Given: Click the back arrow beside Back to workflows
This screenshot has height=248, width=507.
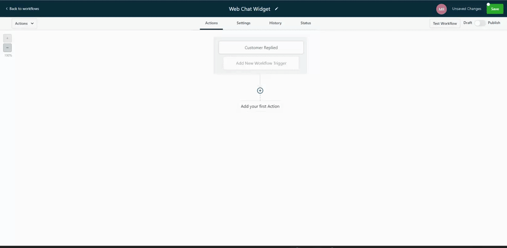Looking at the screenshot, I should pos(6,9).
